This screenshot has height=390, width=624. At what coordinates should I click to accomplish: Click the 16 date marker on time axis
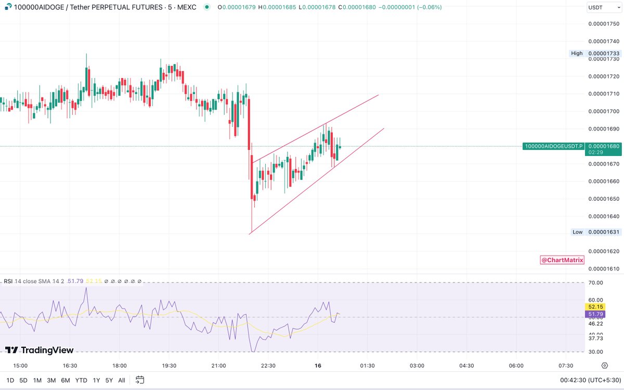tap(318, 366)
